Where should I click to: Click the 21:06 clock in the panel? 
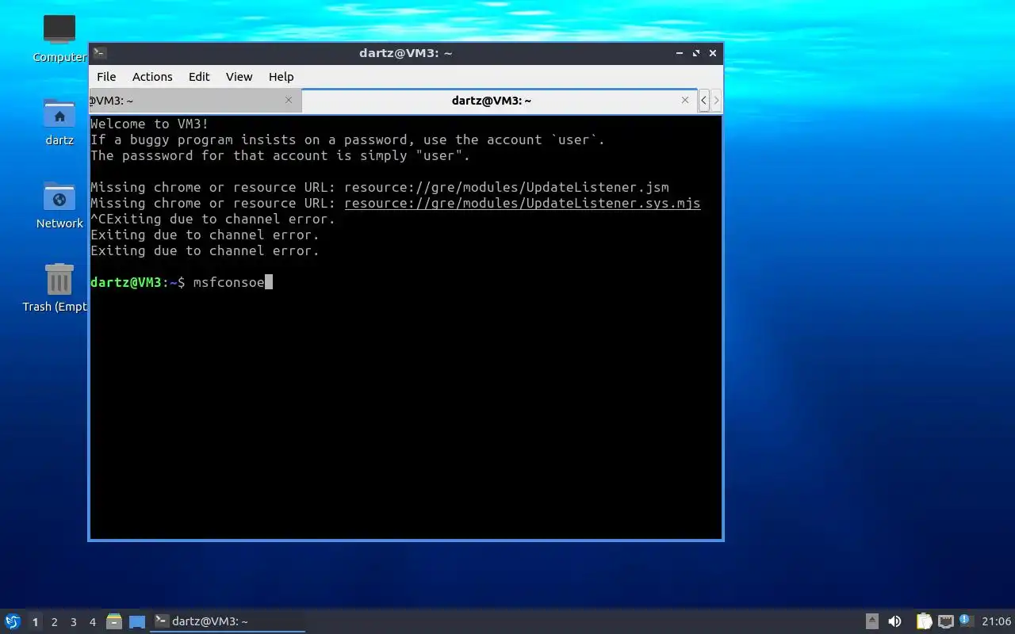996,621
